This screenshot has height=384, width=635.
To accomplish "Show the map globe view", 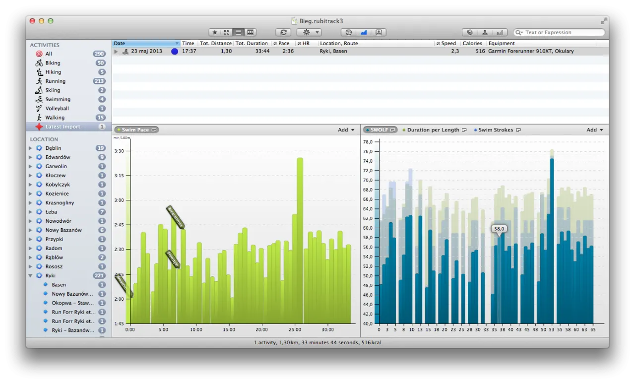I will pyautogui.click(x=349, y=32).
